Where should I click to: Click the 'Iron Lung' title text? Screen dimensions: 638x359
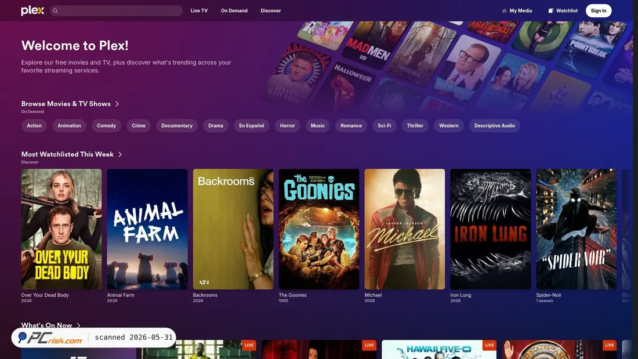pyautogui.click(x=461, y=295)
